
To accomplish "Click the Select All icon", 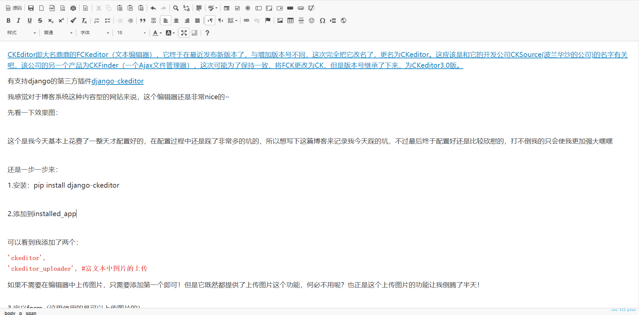I will 199,8.
